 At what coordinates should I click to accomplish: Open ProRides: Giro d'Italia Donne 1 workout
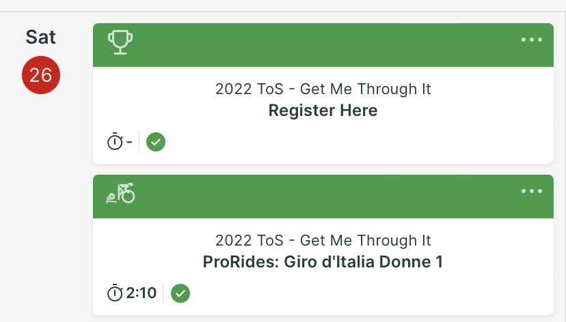click(x=323, y=262)
